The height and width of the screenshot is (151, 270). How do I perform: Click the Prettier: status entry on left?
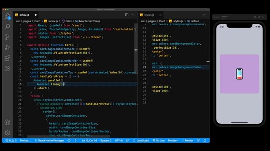point(25,141)
